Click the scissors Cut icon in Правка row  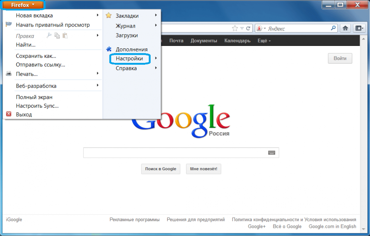[x=49, y=36]
